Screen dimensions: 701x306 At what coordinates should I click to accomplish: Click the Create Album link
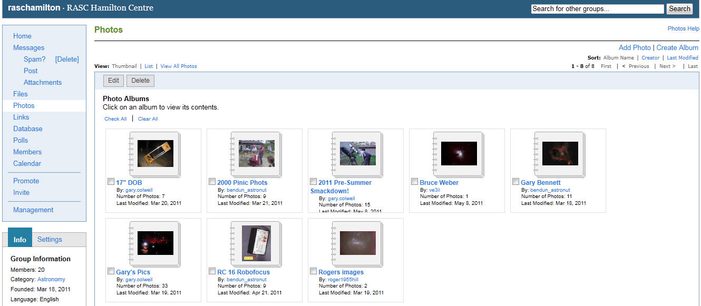point(677,47)
